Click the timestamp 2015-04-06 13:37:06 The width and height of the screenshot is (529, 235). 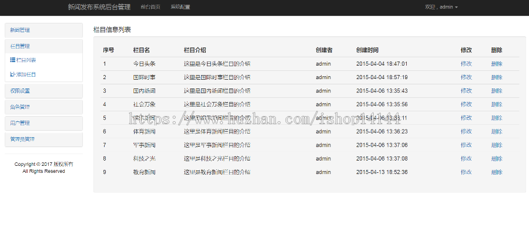click(x=382, y=145)
